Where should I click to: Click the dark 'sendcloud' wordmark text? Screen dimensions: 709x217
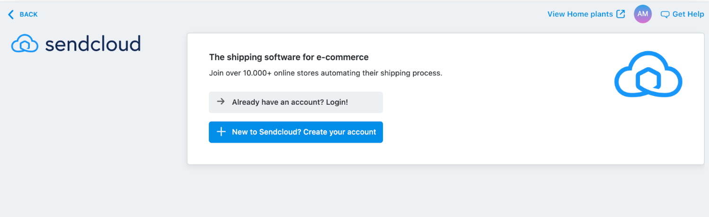[93, 44]
